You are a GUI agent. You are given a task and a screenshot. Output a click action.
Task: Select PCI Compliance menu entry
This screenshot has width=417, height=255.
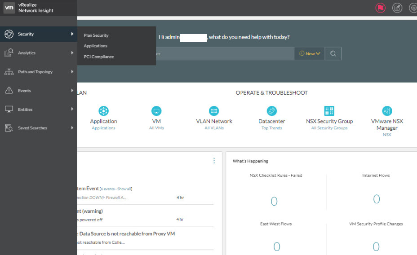coord(99,57)
